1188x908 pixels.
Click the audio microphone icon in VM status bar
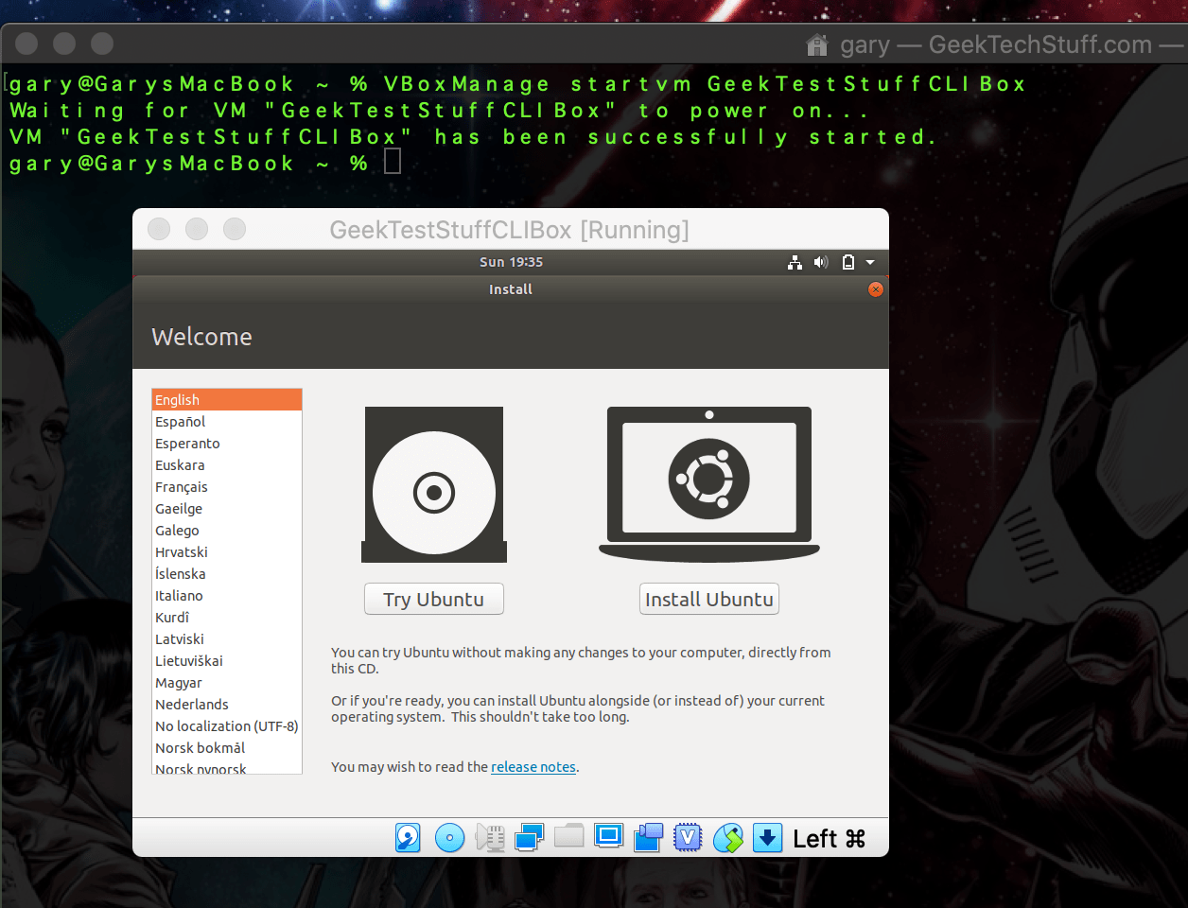click(490, 837)
